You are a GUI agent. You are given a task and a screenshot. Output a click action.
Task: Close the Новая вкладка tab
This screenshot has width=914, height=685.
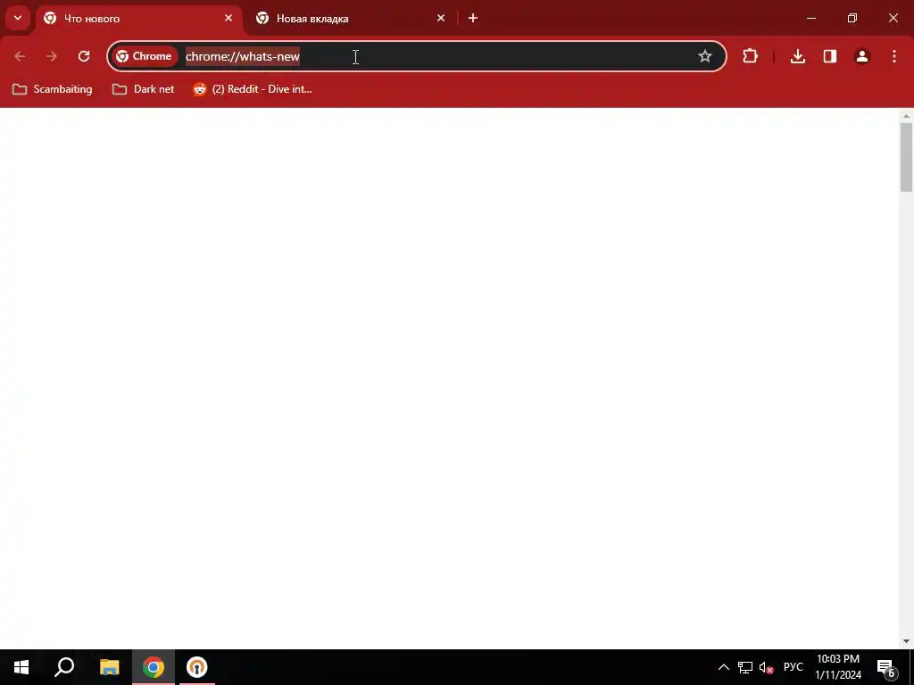tap(441, 18)
